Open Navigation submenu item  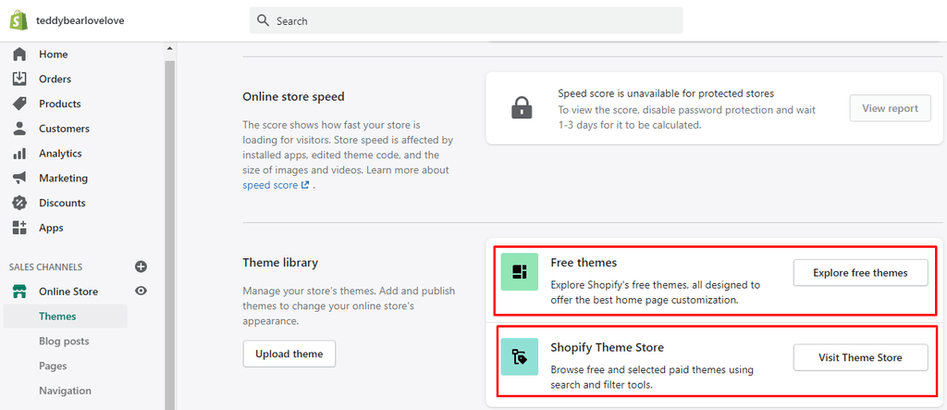point(66,391)
